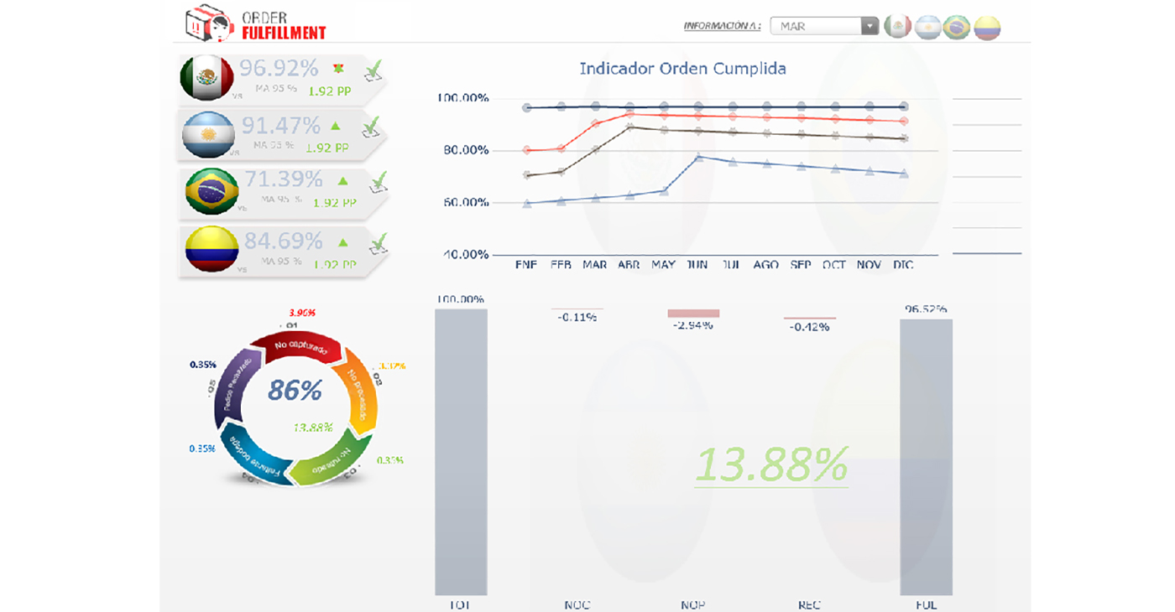Click the 86% figure in the donut center
Viewport: 1175px width, 612px height.
[295, 390]
